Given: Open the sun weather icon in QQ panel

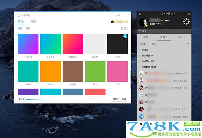Looking at the screenshot, I should pos(186,22).
